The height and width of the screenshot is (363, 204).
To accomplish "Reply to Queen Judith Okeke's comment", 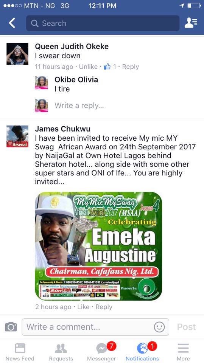I will point(131,67).
